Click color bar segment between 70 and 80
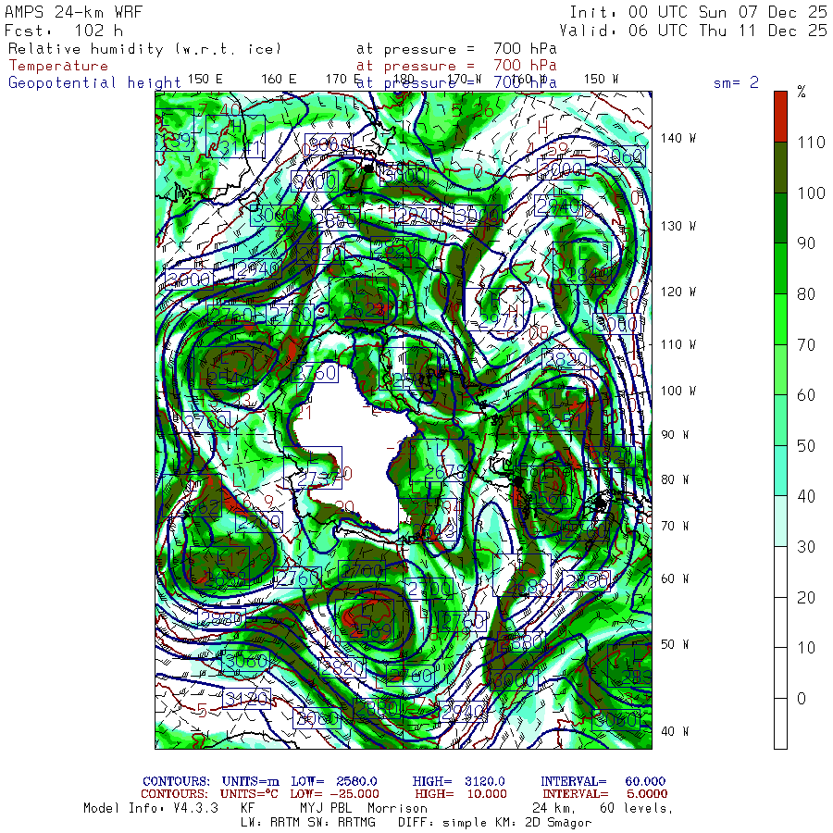This screenshot has width=833, height=833. [780, 319]
